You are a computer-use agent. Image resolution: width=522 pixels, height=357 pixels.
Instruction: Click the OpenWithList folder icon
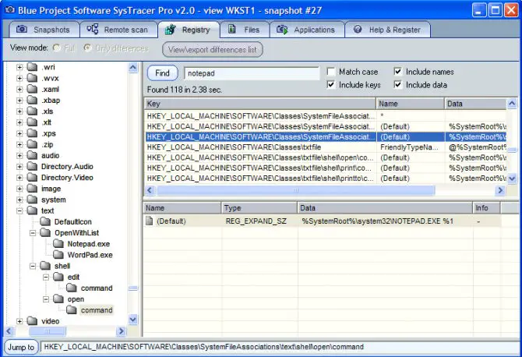(45, 232)
